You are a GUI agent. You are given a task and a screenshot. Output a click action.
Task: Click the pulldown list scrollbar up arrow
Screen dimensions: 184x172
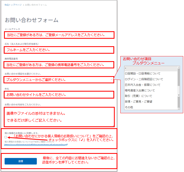point(179,67)
